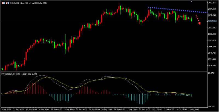Click the 2583.325 price scale label

click(212, 40)
